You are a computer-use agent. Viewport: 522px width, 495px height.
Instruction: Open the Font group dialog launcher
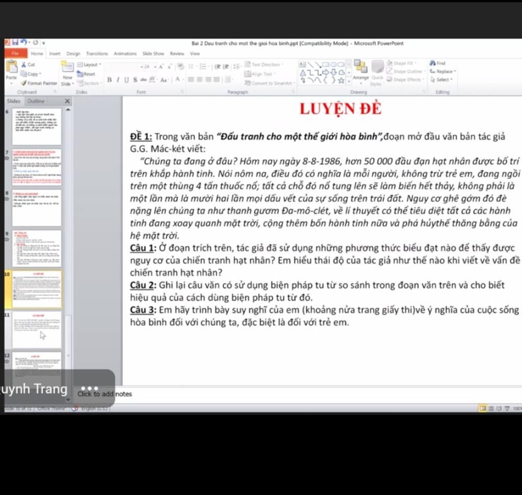click(x=182, y=92)
